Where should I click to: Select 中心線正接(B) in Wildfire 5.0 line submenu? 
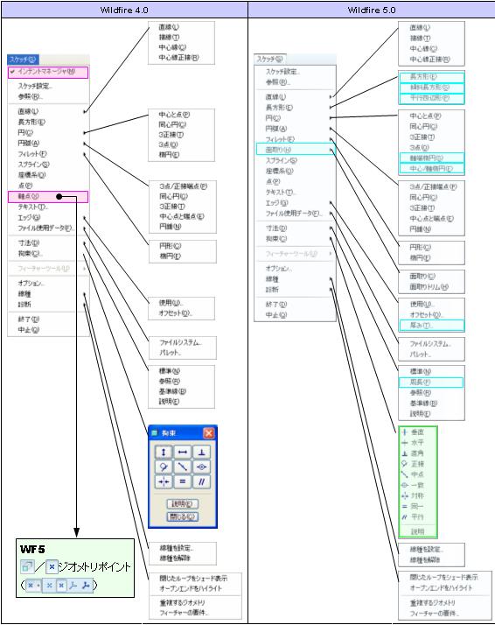pyautogui.click(x=432, y=59)
